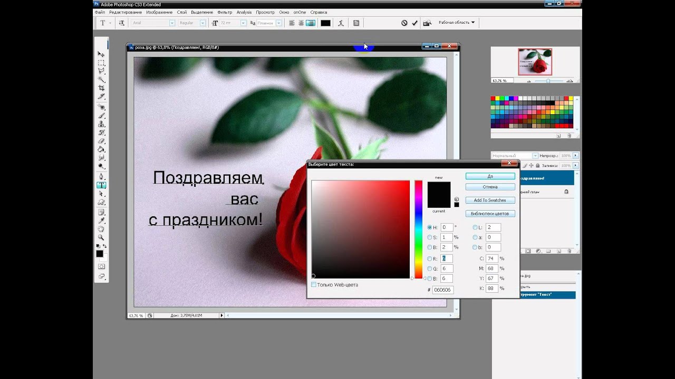Change screen mode from toolbox bottom icon

click(101, 276)
